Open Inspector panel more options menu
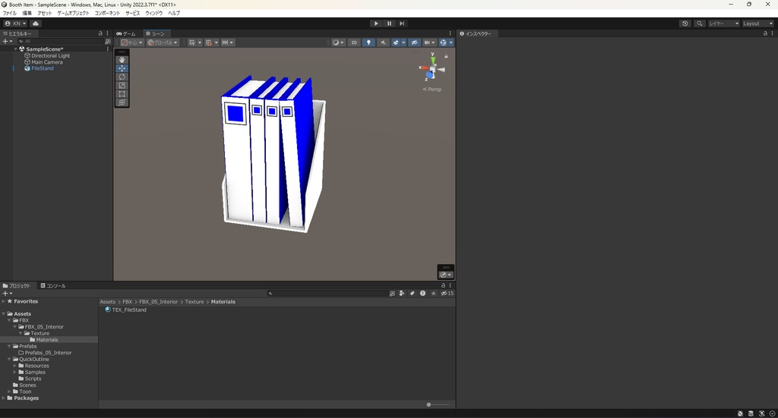Image resolution: width=778 pixels, height=418 pixels. (x=772, y=33)
